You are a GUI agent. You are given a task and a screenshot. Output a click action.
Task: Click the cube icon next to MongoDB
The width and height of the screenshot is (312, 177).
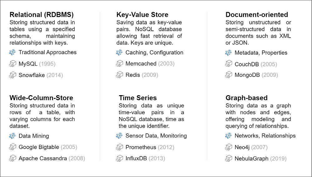229,75
